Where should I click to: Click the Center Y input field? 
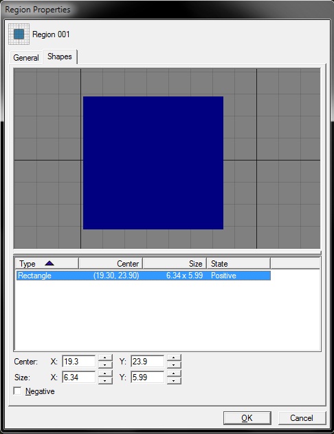[147, 362]
